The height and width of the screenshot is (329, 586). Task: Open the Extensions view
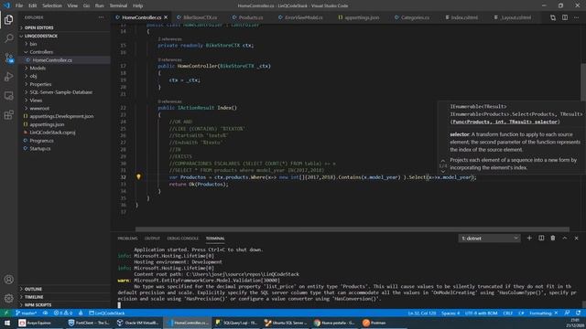click(x=8, y=115)
